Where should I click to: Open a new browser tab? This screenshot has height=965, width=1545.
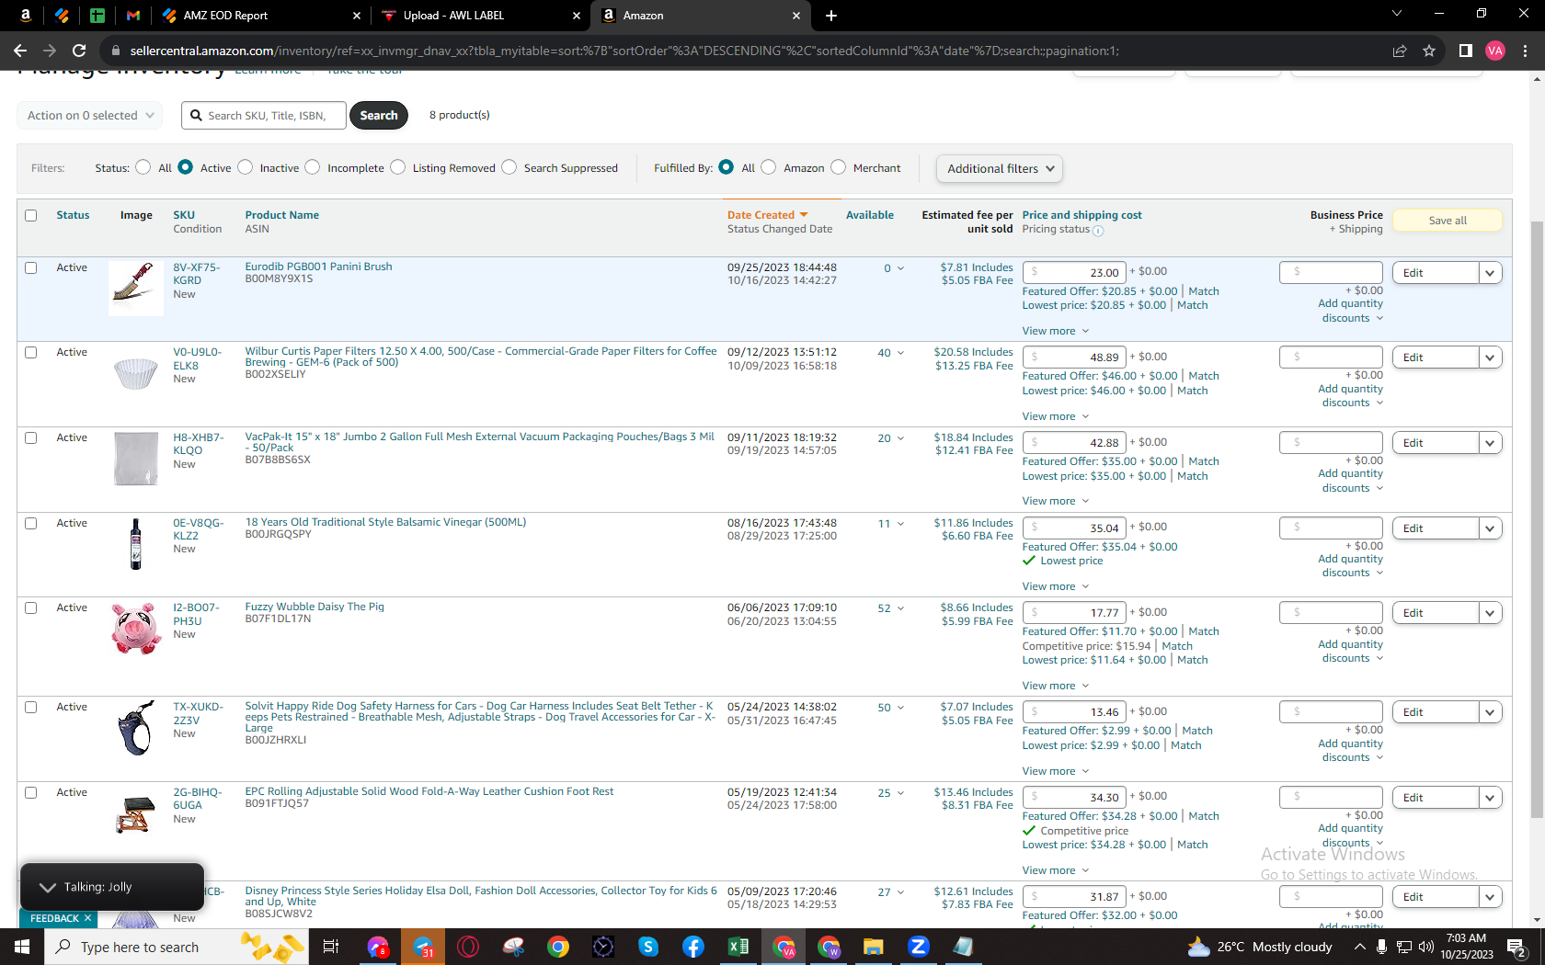831,16
